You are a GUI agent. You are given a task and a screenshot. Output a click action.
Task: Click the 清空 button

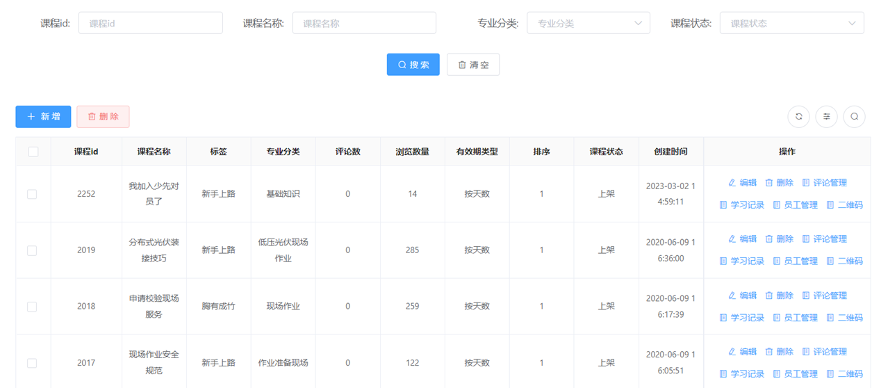[x=473, y=65]
